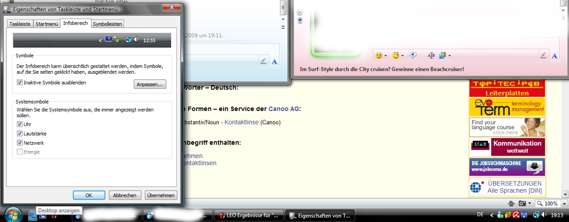This screenshot has height=222, width=569.
Task: Open the Kontaktlinse link
Action: pos(241,122)
